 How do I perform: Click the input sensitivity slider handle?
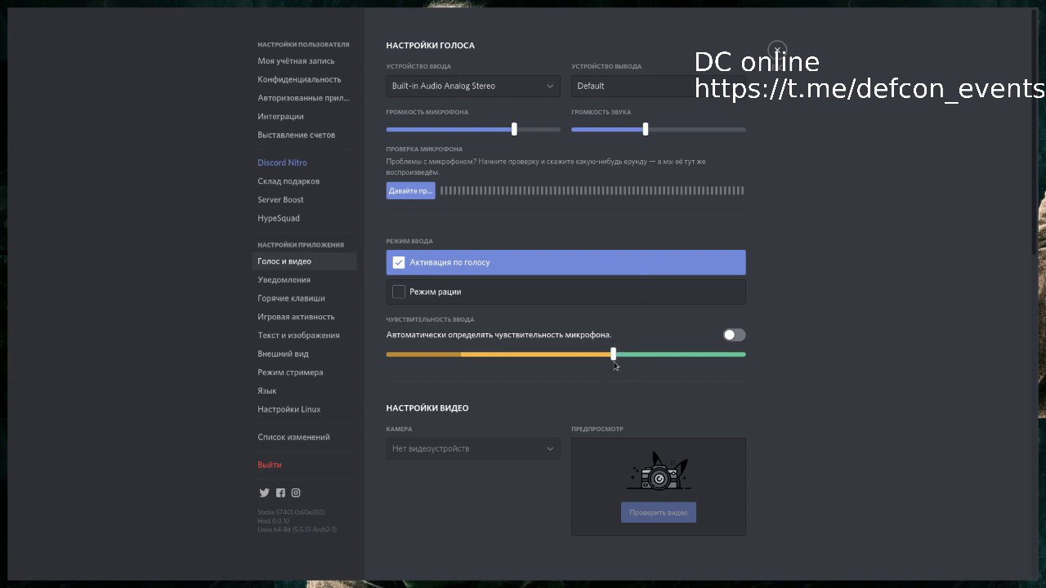point(614,354)
